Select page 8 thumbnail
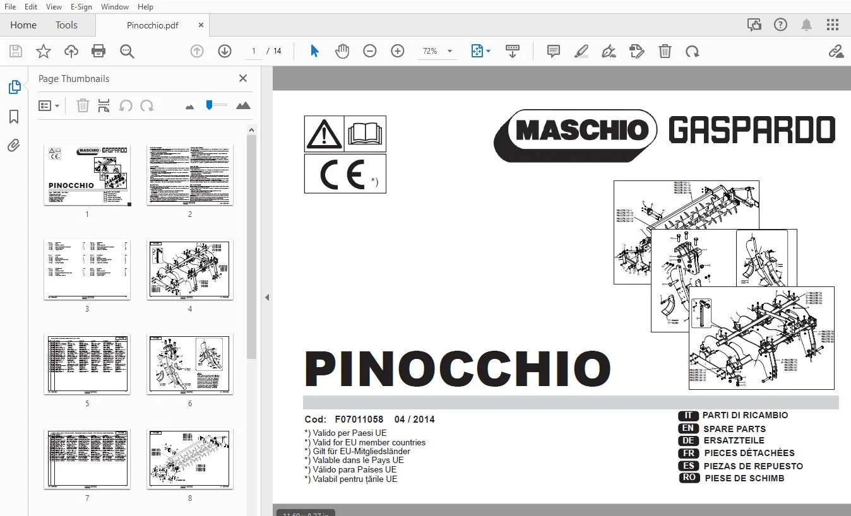The height and width of the screenshot is (516, 851). (190, 459)
